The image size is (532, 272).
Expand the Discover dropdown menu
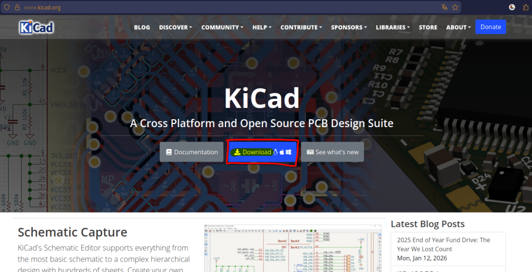click(x=175, y=27)
